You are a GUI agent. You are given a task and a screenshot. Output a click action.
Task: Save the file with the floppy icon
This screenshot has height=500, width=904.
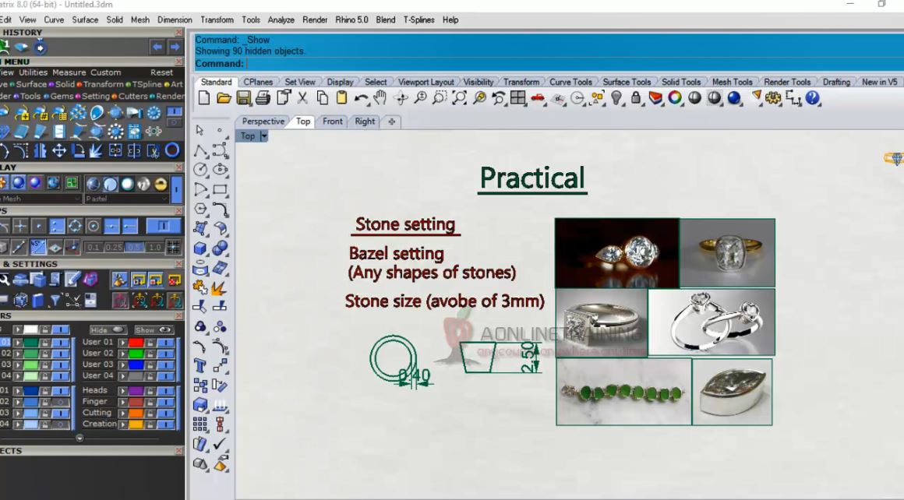243,98
